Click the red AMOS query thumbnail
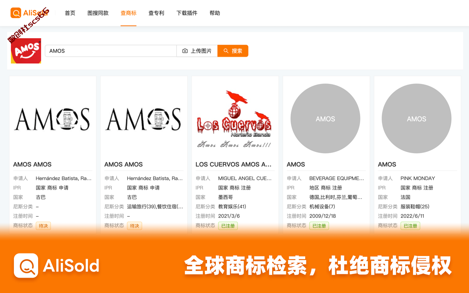469x293 pixels. 26,51
